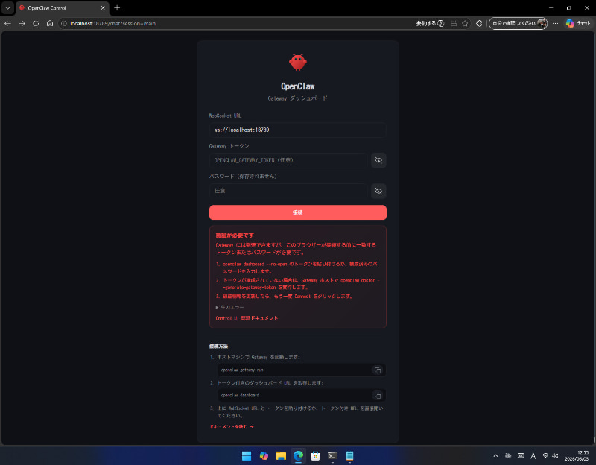This screenshot has height=465, width=596.
Task: Click the 'openclaw gateway run' code text
Action: [x=242, y=370]
